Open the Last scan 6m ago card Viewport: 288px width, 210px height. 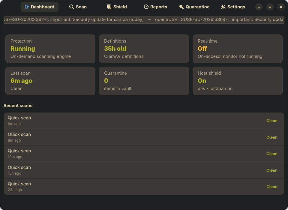(x=50, y=81)
